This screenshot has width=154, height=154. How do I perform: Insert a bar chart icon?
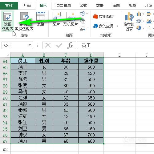(x=149, y=14)
